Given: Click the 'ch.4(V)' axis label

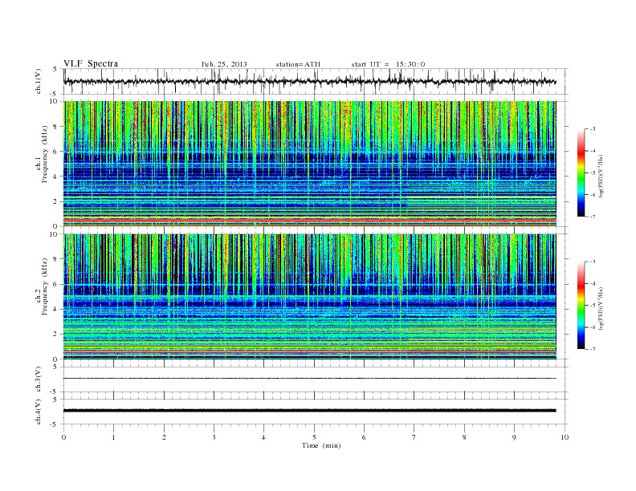Looking at the screenshot, I should pos(39,412).
